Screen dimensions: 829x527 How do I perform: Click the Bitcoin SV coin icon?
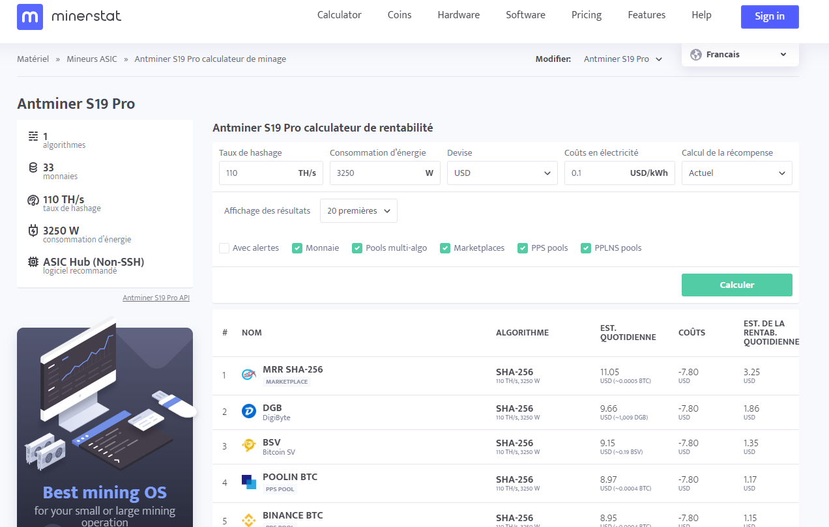249,446
